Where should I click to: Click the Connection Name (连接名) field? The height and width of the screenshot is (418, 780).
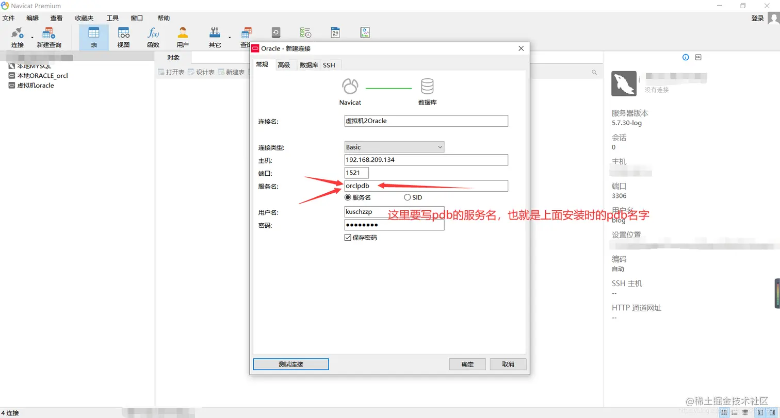pos(426,121)
